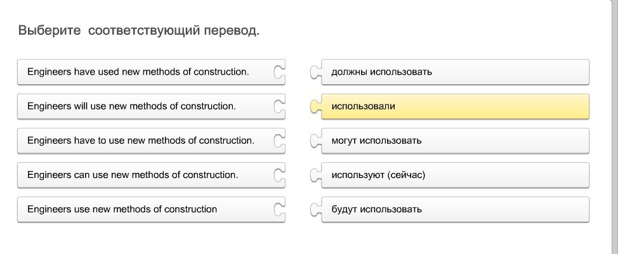Click puzzle tab of highlighted 'использовали' answer
Image resolution: width=630 pixels, height=254 pixels.
[x=315, y=106]
